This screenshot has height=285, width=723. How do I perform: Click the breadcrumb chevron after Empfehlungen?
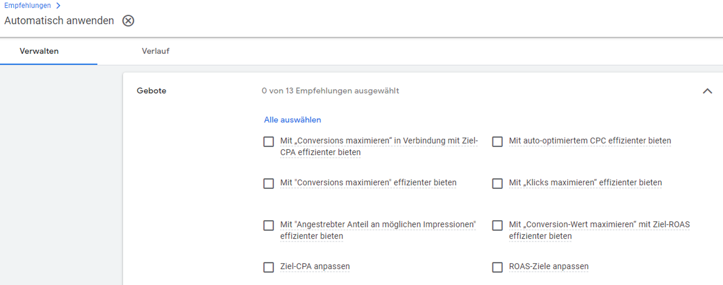point(58,5)
